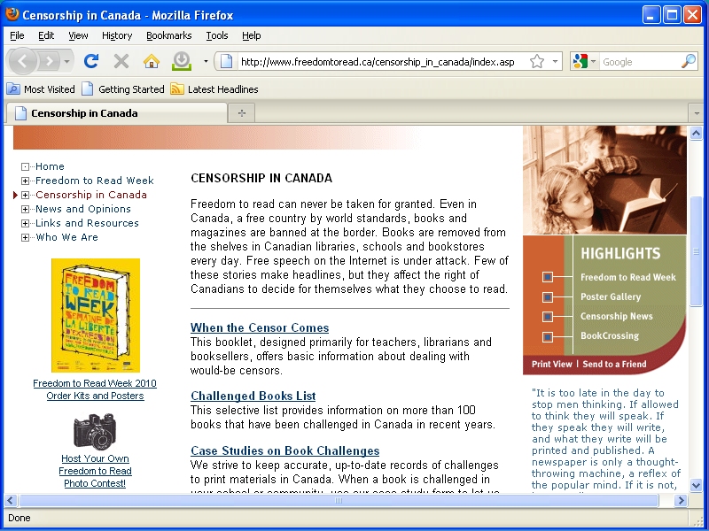Click the search magnifier icon
The width and height of the screenshot is (709, 531).
pyautogui.click(x=688, y=62)
